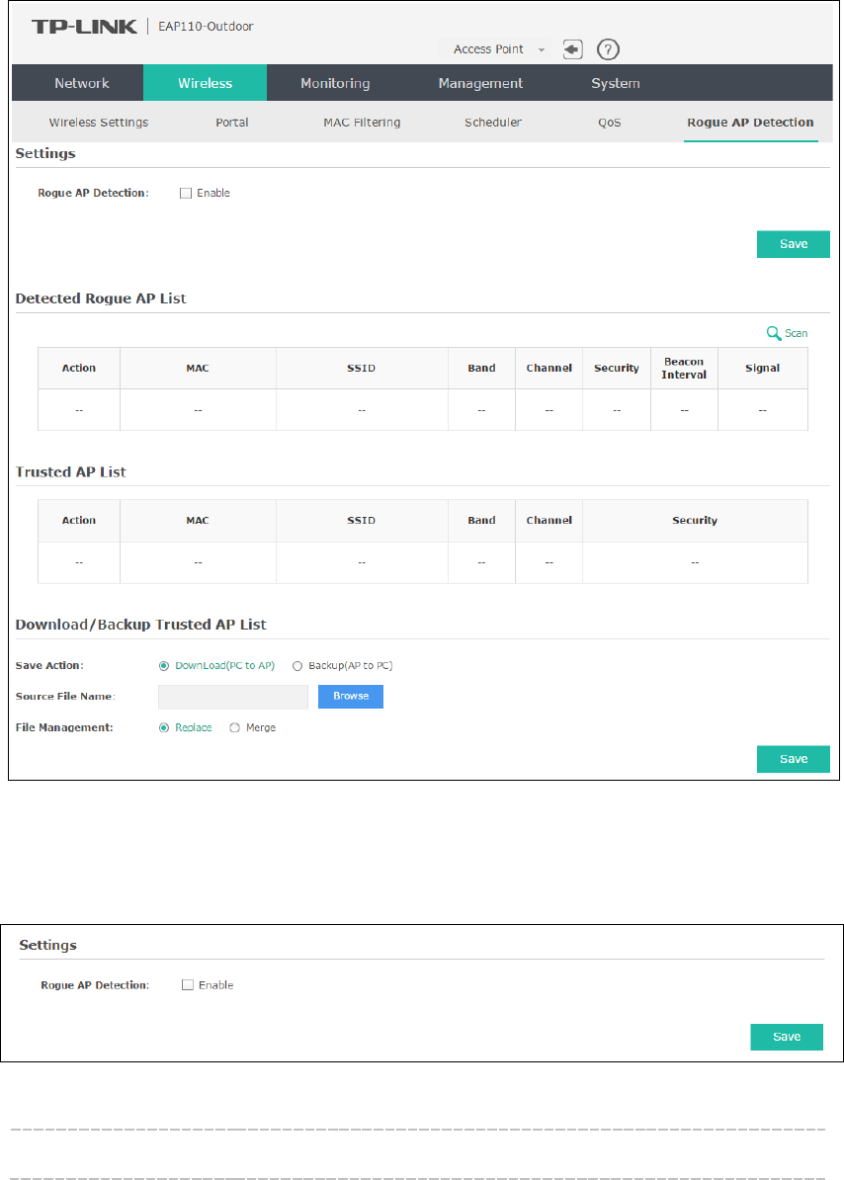Go to the Management tab
Viewport: 844px width, 1180px height.
tap(480, 83)
